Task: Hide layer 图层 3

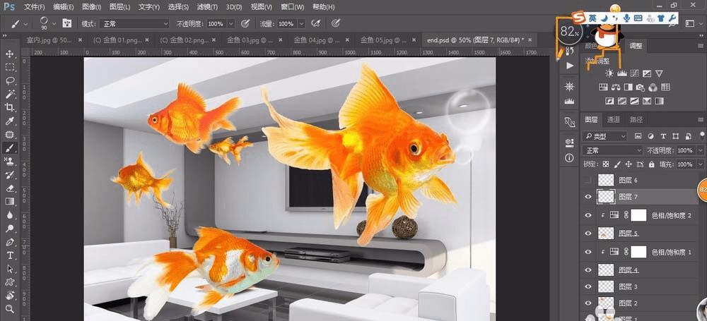Action: click(x=588, y=286)
